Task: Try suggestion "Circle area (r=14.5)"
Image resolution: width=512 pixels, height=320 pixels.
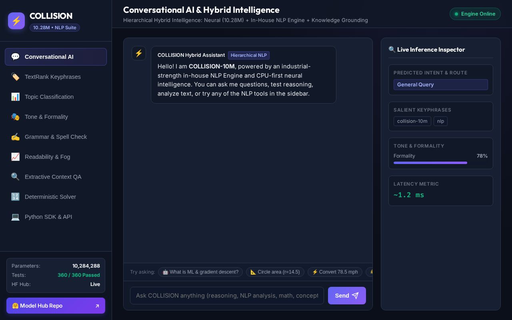Action: [x=275, y=272]
